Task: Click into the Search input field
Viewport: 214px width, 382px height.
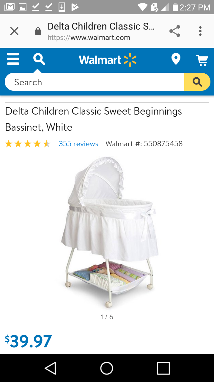Action: click(95, 82)
